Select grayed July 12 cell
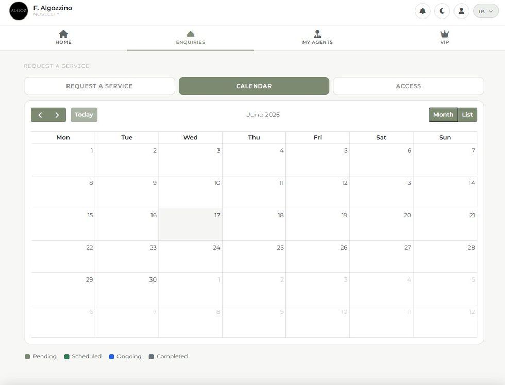Viewport: 505px width, 385px height. tap(445, 321)
